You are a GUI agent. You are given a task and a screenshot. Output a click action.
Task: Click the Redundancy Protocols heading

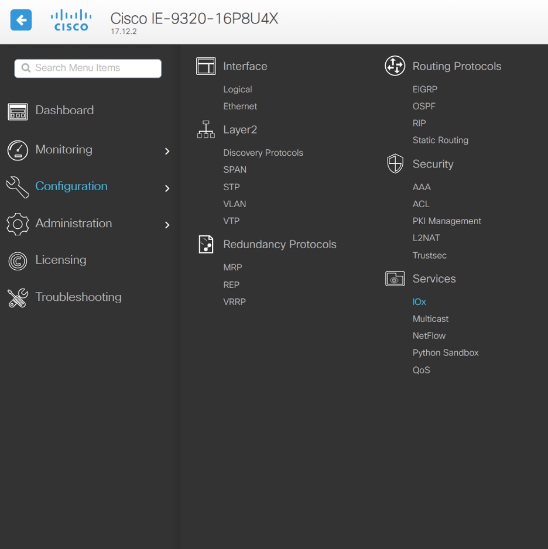pyautogui.click(x=280, y=245)
